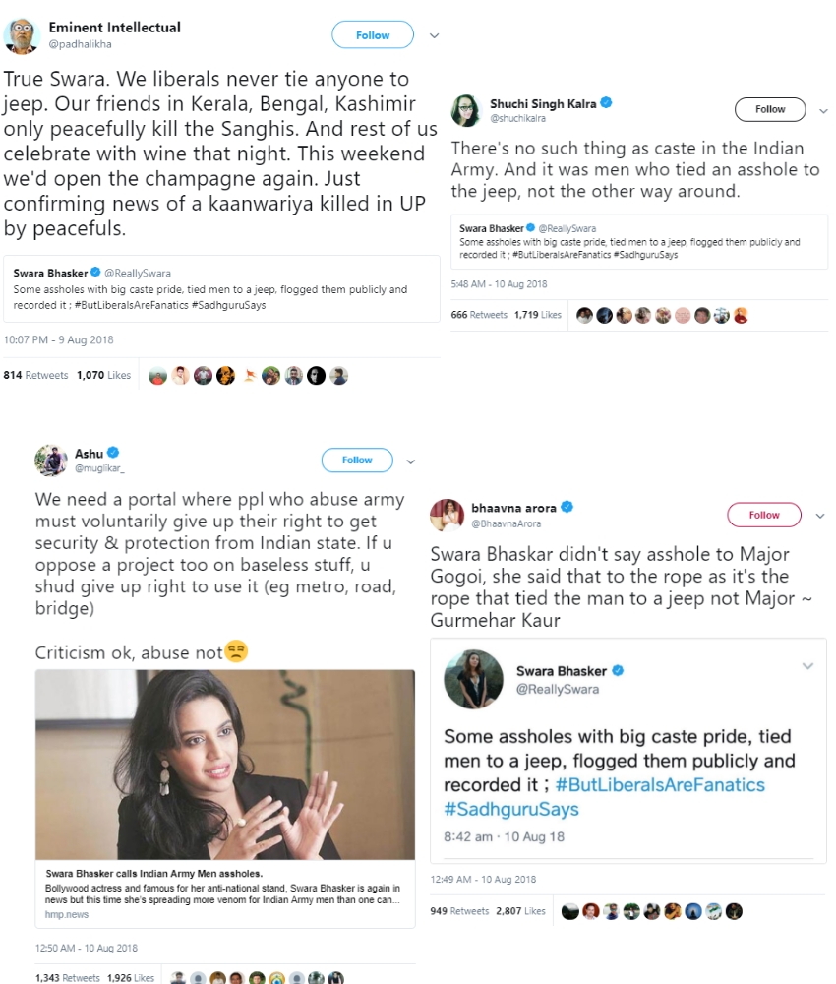Viewport: 836px width, 984px height.
Task: Open dropdown arrow on Shuchi Singh Kalra tweet
Action: (823, 111)
